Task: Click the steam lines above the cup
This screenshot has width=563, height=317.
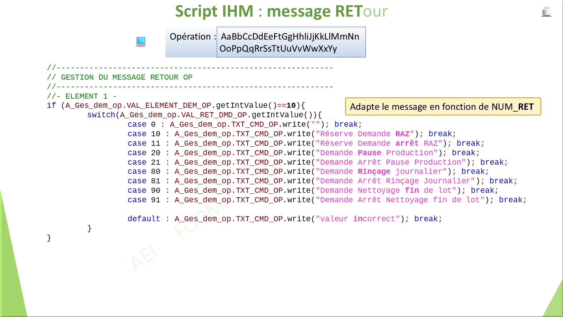Action: coord(547,8)
